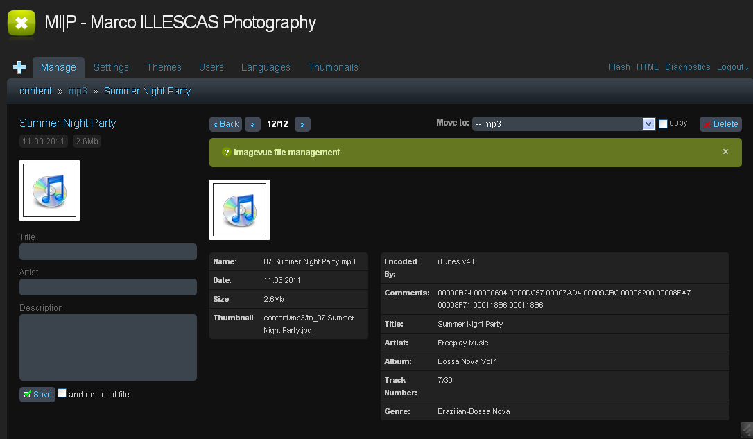Click artist value 'Freeplay Music'
The image size is (753, 439).
point(463,343)
